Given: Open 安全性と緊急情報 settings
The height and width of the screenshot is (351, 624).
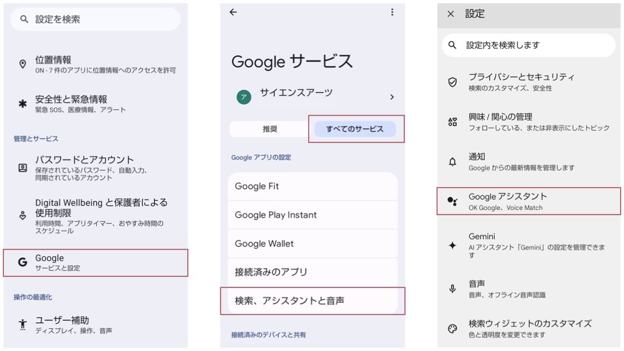Looking at the screenshot, I should (96, 104).
